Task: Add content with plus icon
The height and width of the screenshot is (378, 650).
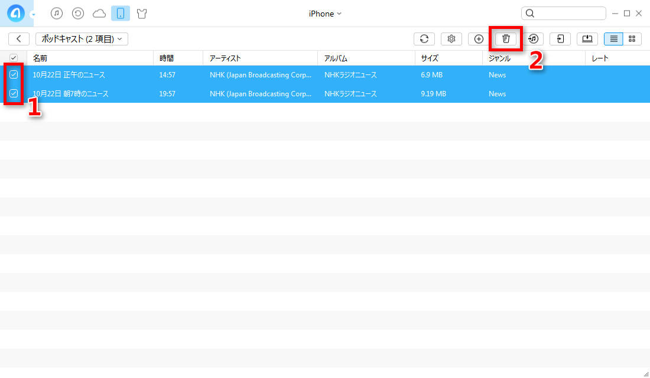Action: click(479, 38)
